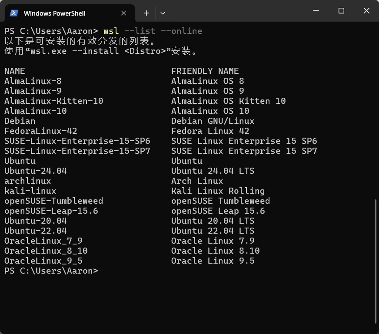Click 'Oracle Linux 9.5' friendly name
This screenshot has height=334, width=379.
213,261
